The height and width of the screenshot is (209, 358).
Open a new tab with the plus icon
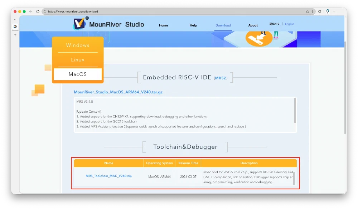click(15, 35)
